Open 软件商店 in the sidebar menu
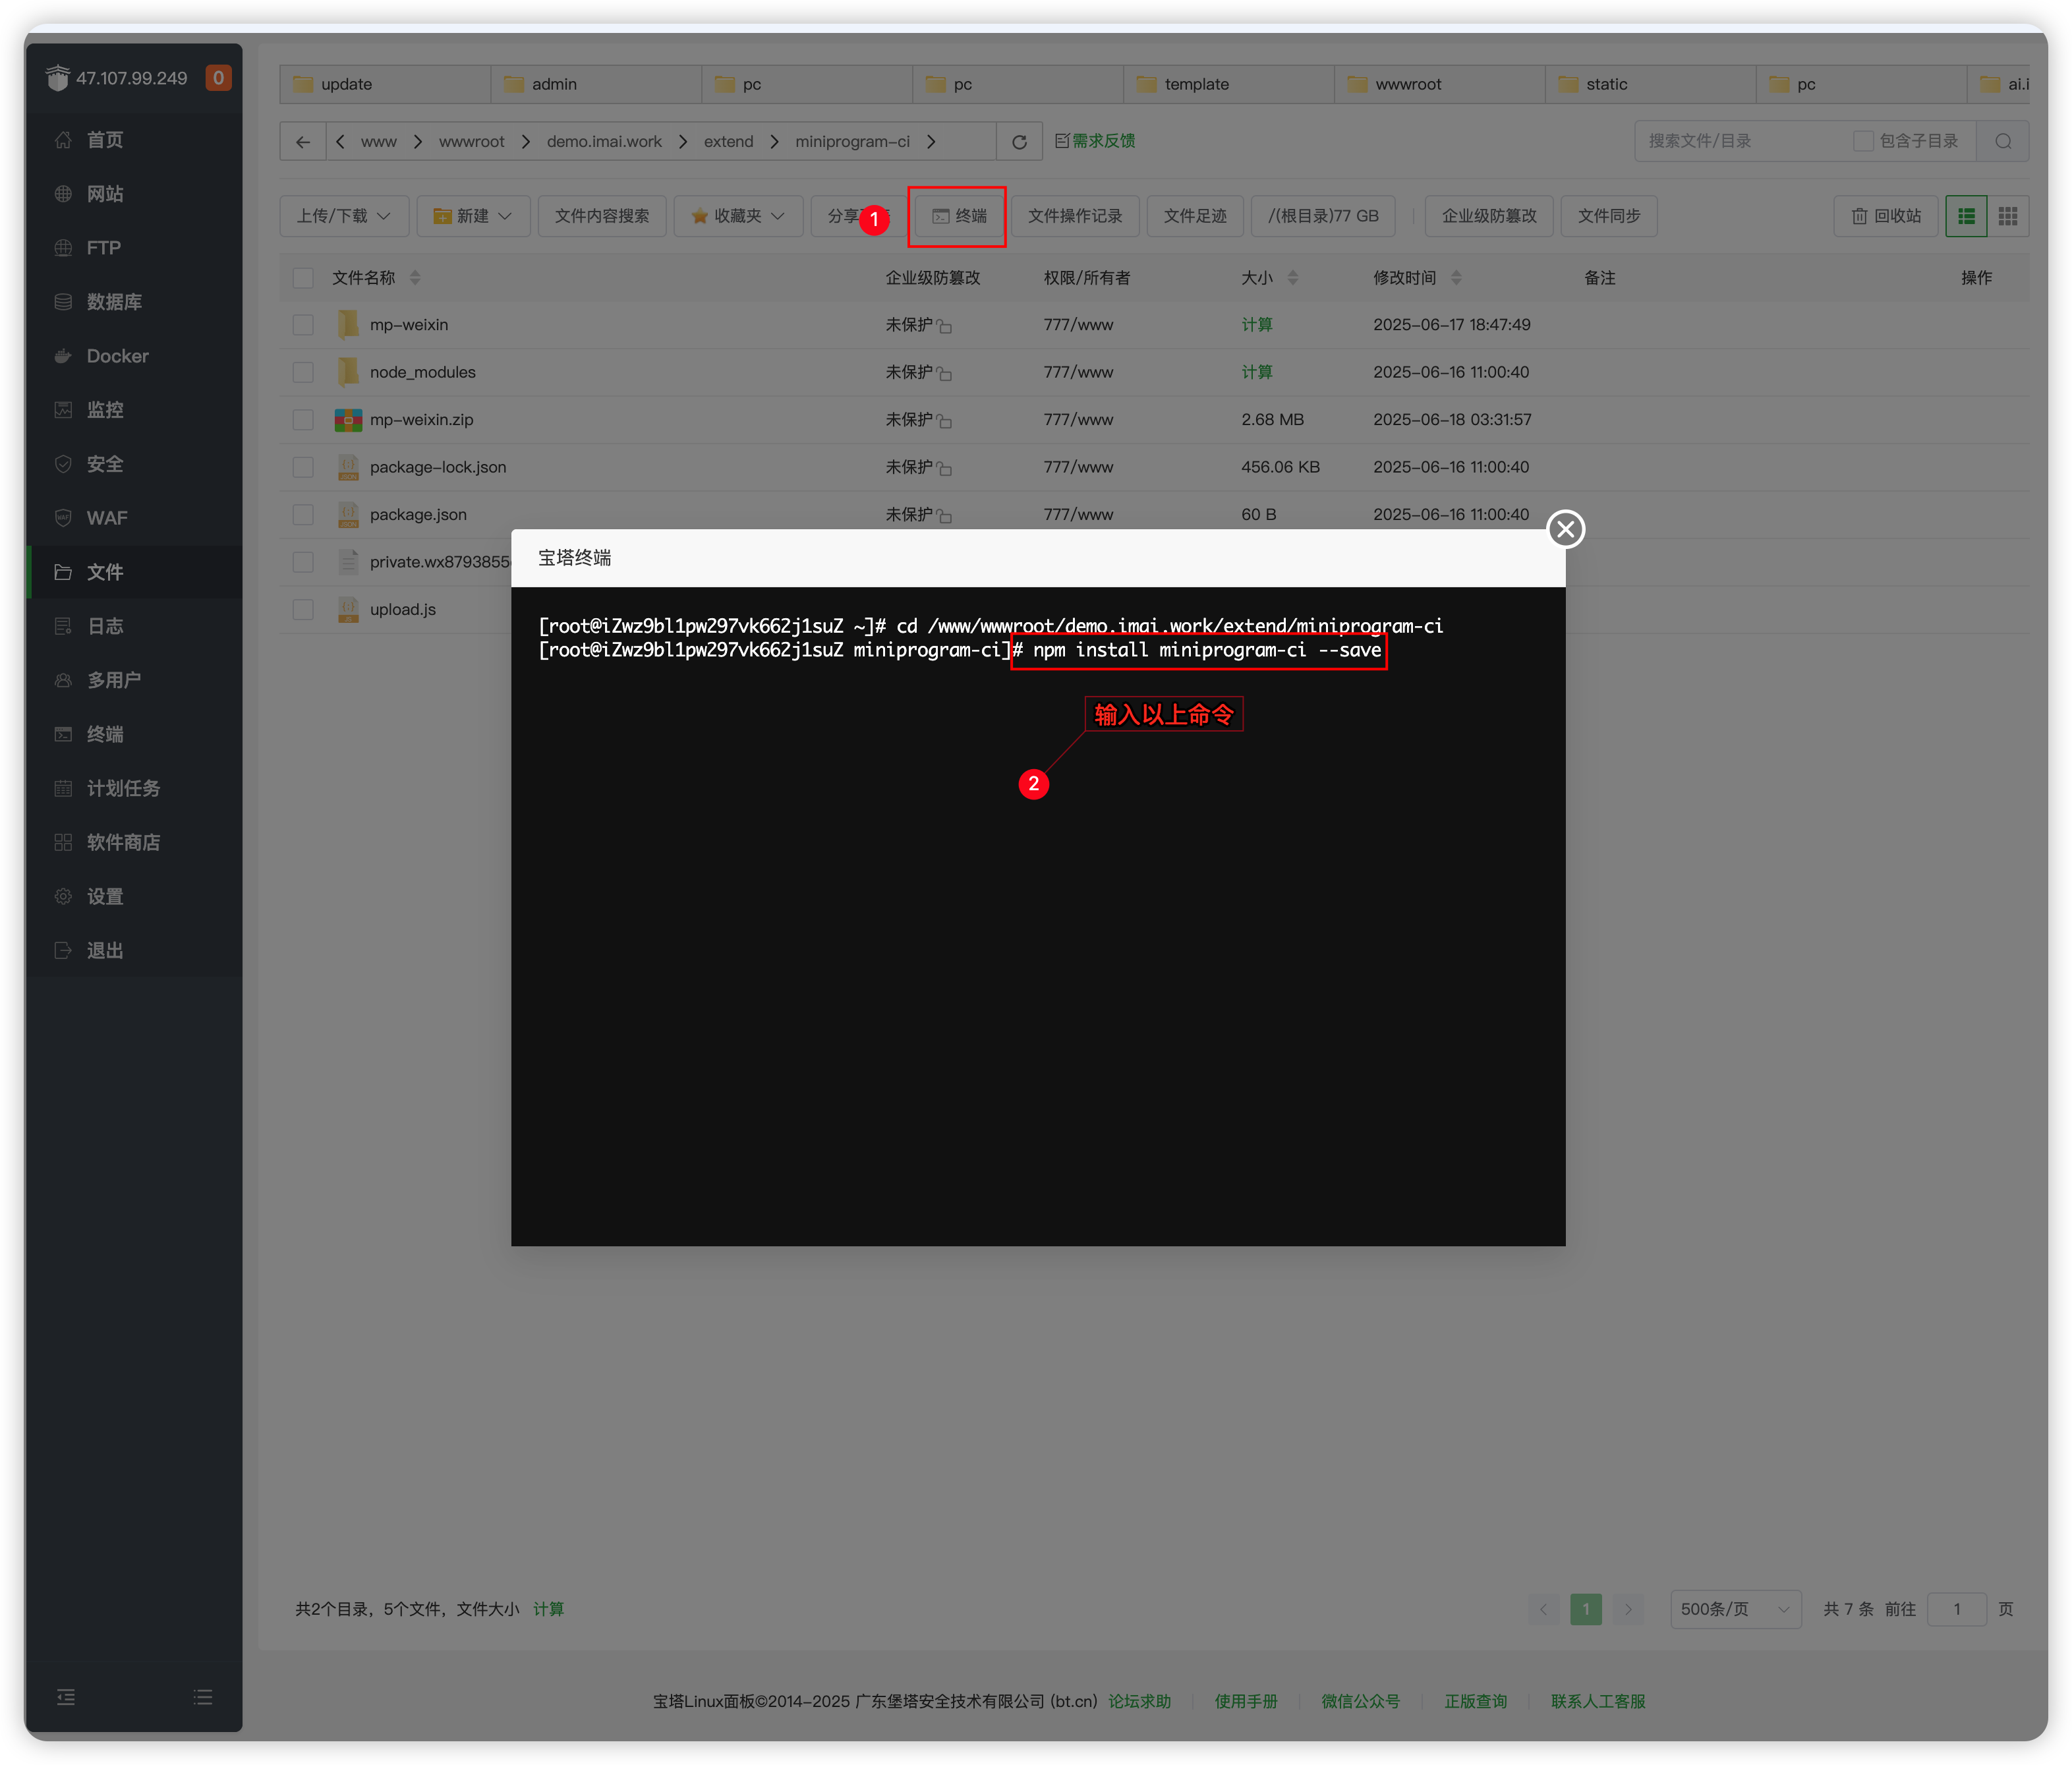The width and height of the screenshot is (2072, 1765). point(123,842)
